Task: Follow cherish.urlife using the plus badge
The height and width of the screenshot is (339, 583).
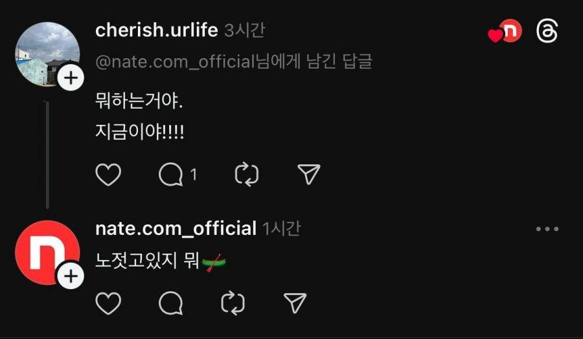Action: pos(71,80)
